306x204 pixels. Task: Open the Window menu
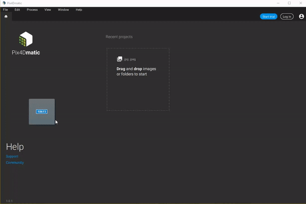tap(63, 10)
